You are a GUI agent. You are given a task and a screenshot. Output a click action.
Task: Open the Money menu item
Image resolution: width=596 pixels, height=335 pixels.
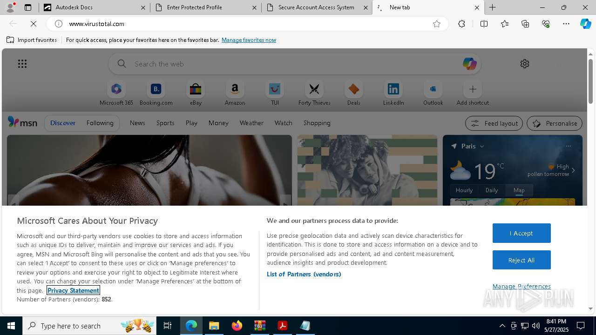[x=218, y=123]
